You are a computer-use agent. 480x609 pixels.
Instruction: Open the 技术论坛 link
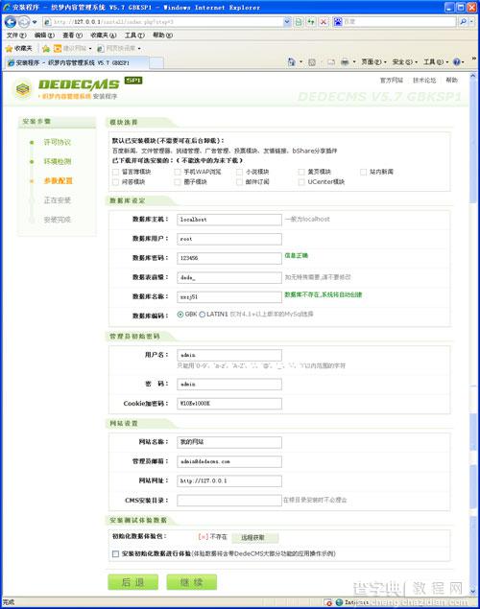tap(424, 80)
